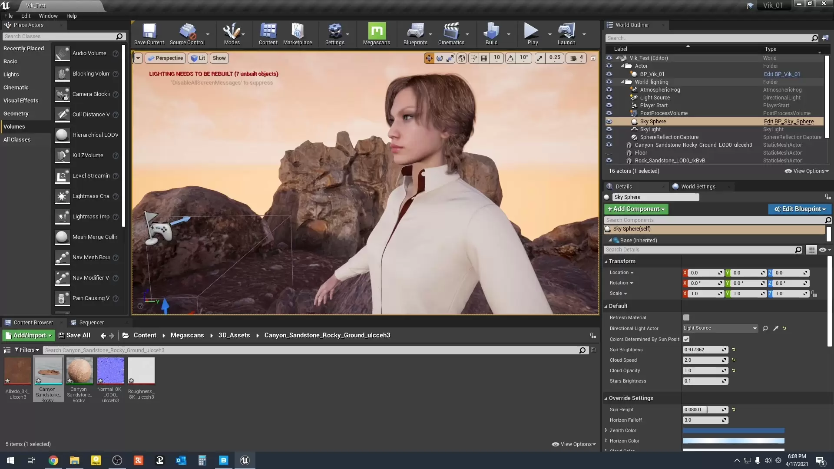Toggle visibility of Sky Sphere actor

pyautogui.click(x=609, y=122)
